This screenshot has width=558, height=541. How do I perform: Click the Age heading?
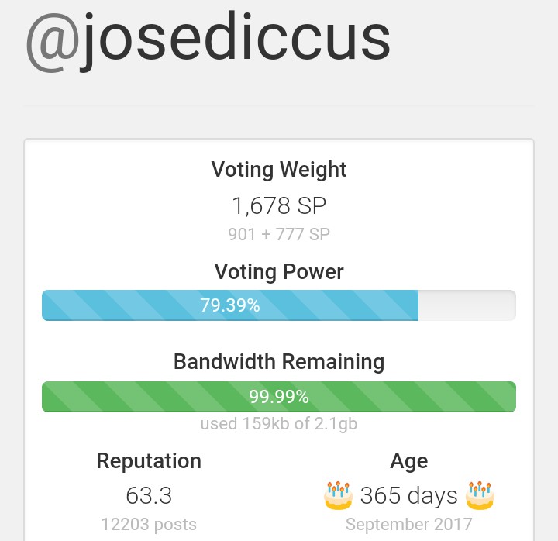[408, 462]
